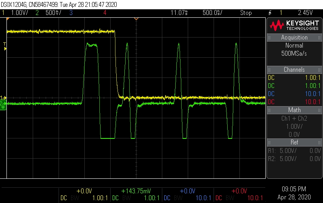323x203 pixels.
Task: Click the Keysight Technologies logo
Action: coord(294,26)
